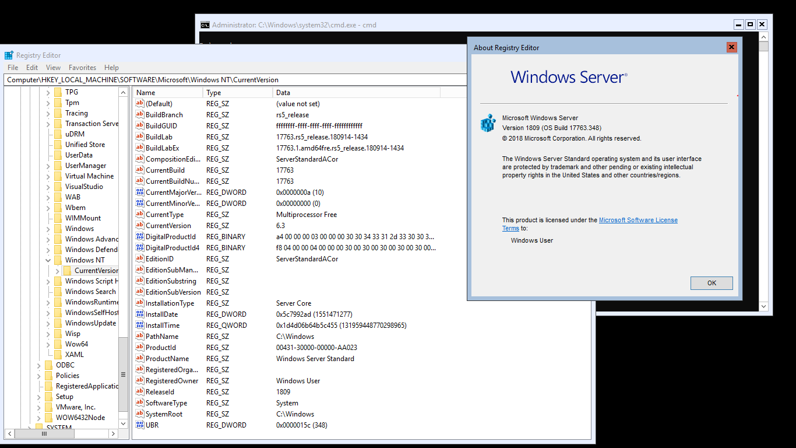Image resolution: width=796 pixels, height=448 pixels.
Task: Click the tree pane vertical scrollbar thumb
Action: point(123,374)
